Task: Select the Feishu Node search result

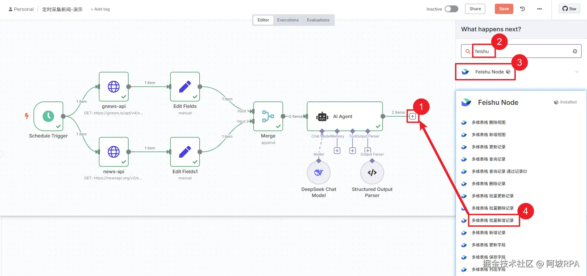Action: point(521,72)
